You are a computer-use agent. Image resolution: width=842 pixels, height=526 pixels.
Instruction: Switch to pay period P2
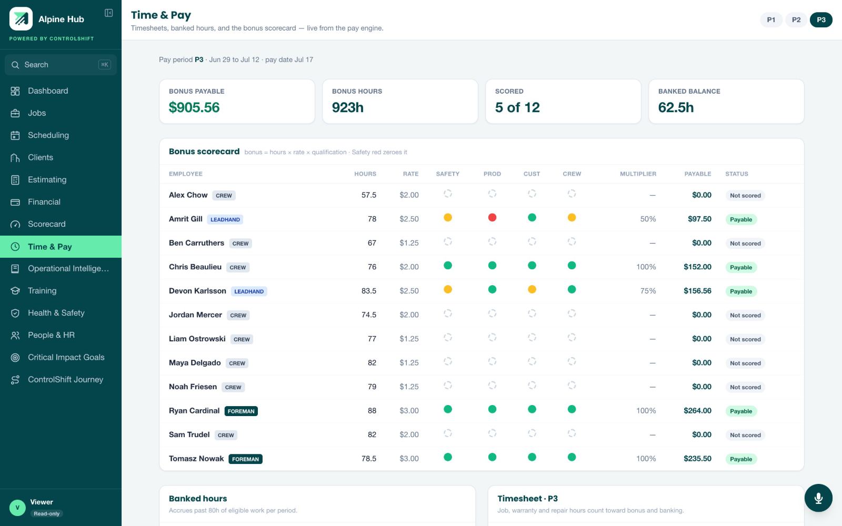796,20
